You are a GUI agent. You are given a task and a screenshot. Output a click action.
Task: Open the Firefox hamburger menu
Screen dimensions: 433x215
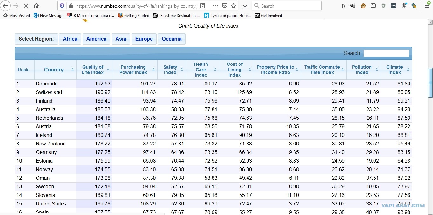coord(427,6)
